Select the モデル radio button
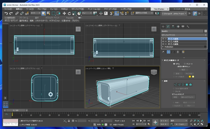210x129 pixels. click(x=174, y=64)
